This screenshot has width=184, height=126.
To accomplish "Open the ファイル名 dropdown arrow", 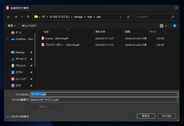I will click(176, 95).
